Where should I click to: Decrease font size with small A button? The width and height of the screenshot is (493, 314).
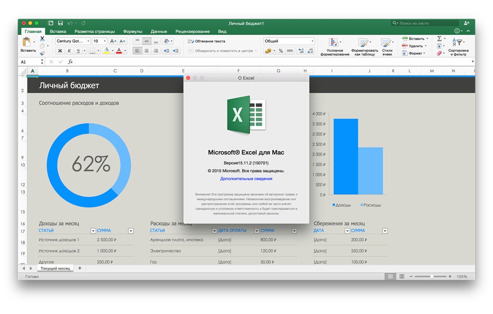(x=122, y=41)
